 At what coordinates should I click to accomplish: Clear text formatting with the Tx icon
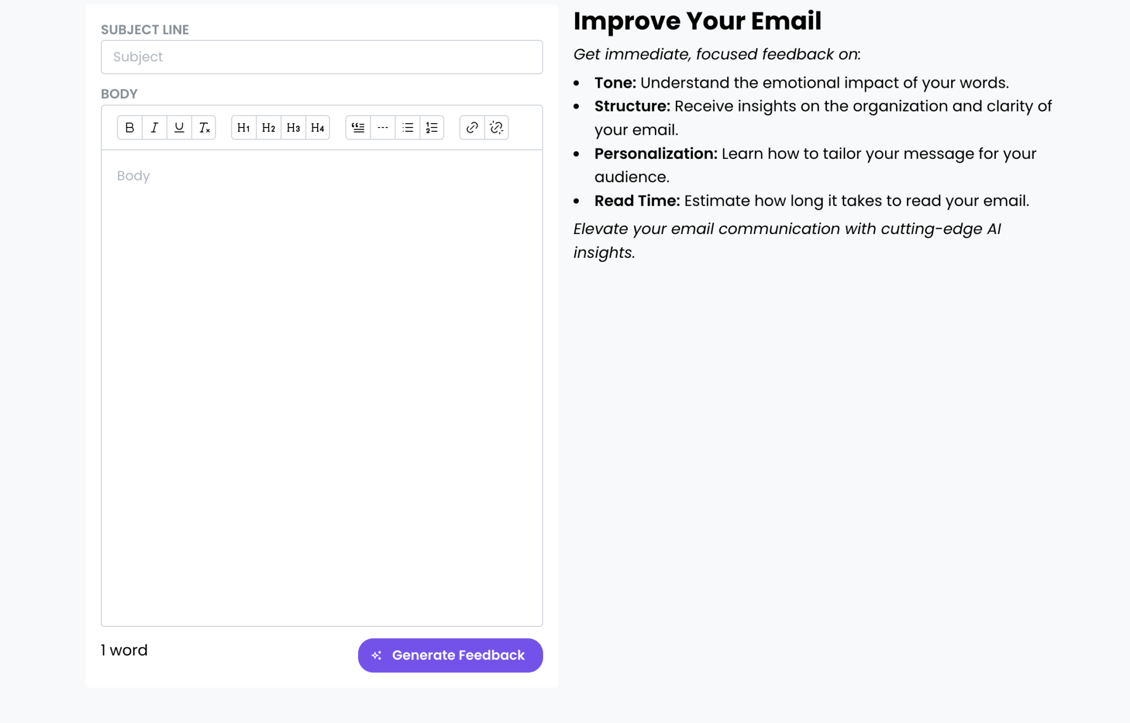click(x=204, y=127)
